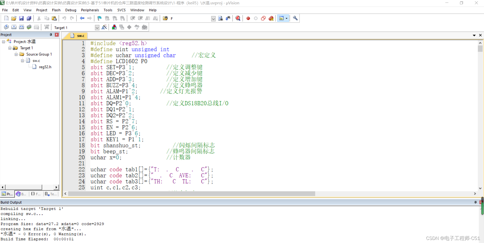
Task: Click the Copy icon in toolbar
Action: pos(47,18)
